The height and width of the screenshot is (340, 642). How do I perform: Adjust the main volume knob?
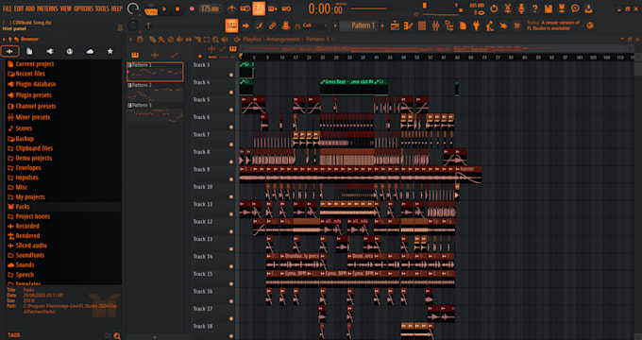(133, 8)
